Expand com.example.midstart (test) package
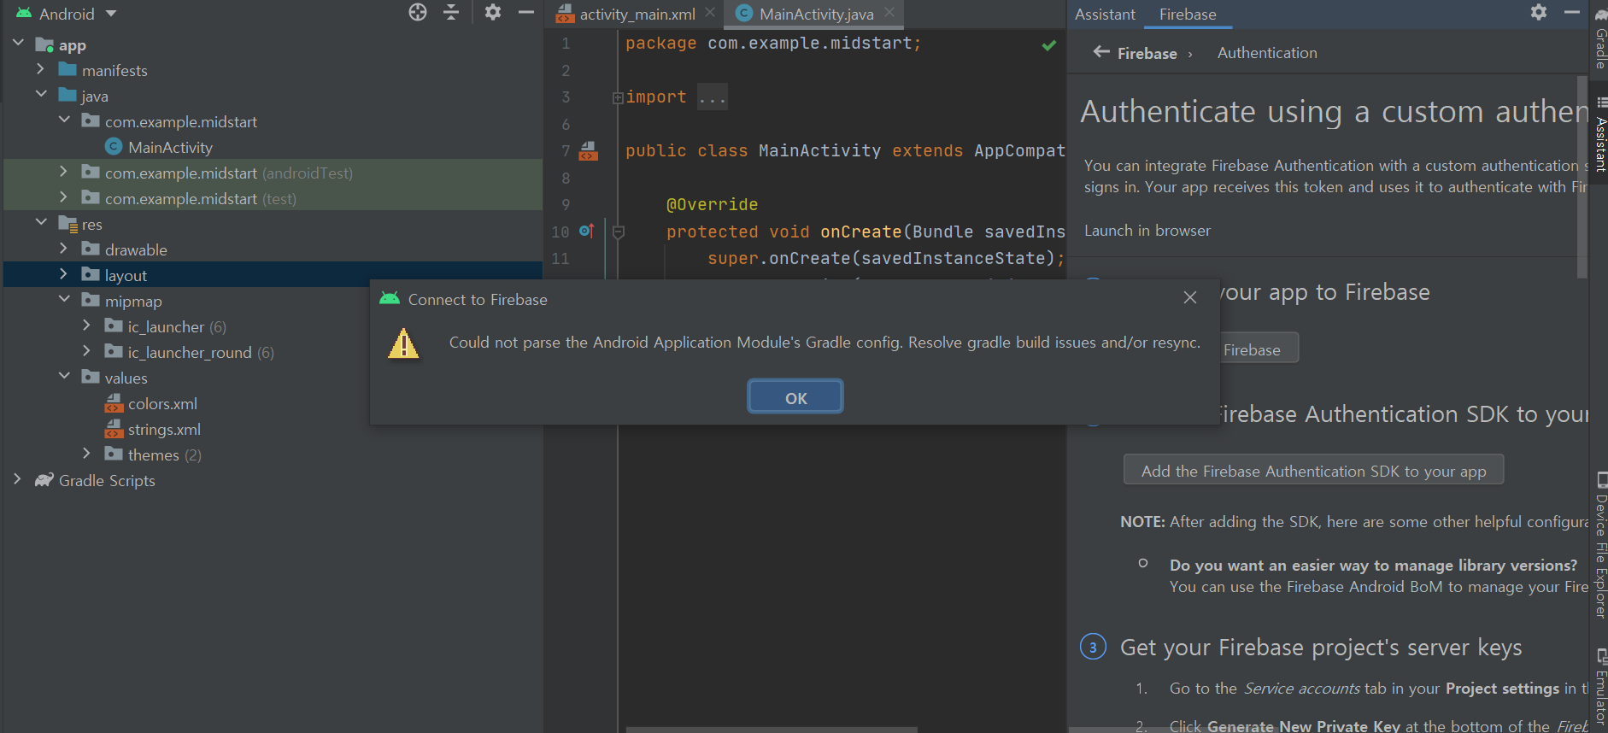The width and height of the screenshot is (1608, 733). pos(63,196)
